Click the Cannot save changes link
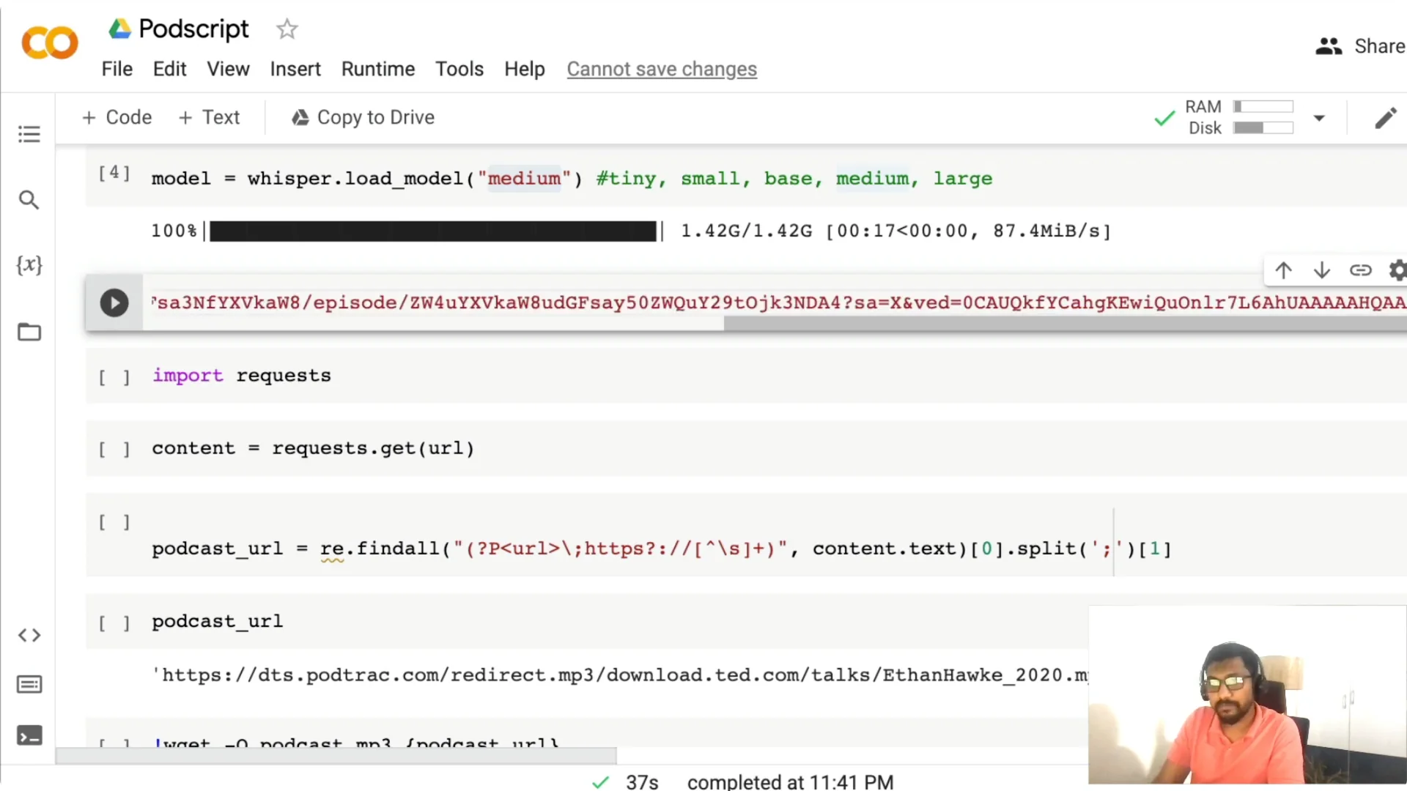1407x791 pixels. pos(662,69)
